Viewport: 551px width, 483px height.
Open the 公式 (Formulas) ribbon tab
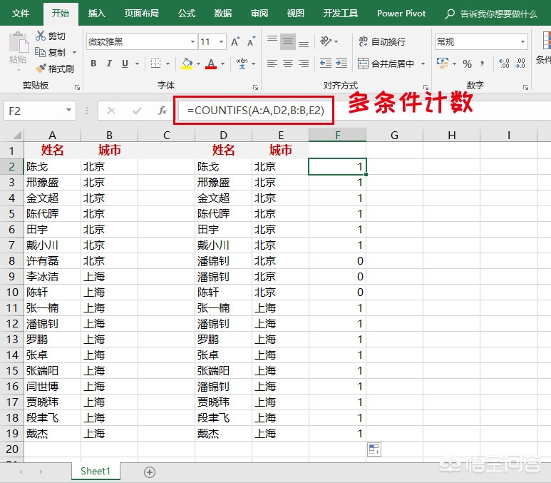pos(187,13)
